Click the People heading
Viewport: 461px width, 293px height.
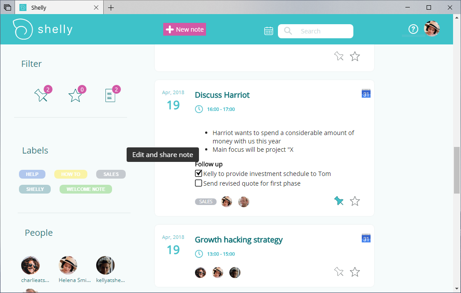coord(38,233)
